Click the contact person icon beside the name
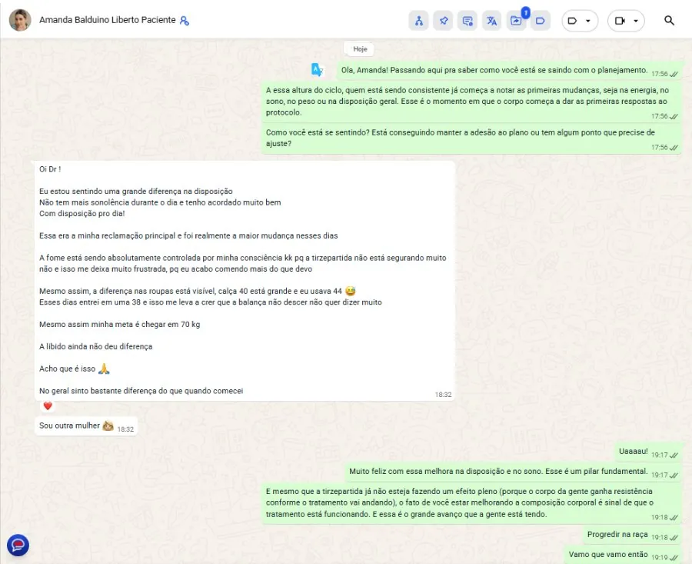 point(185,20)
